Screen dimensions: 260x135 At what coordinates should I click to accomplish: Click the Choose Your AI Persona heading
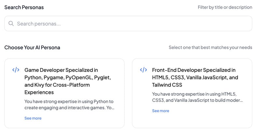pos(32,48)
